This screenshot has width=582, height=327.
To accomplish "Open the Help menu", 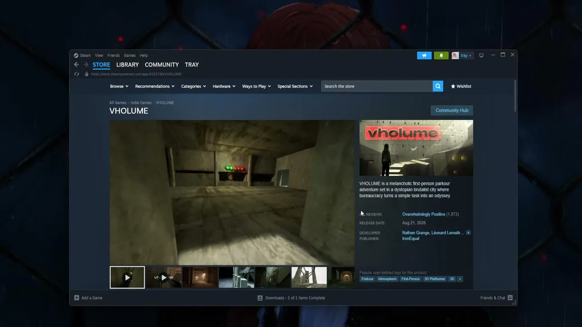I will [144, 55].
